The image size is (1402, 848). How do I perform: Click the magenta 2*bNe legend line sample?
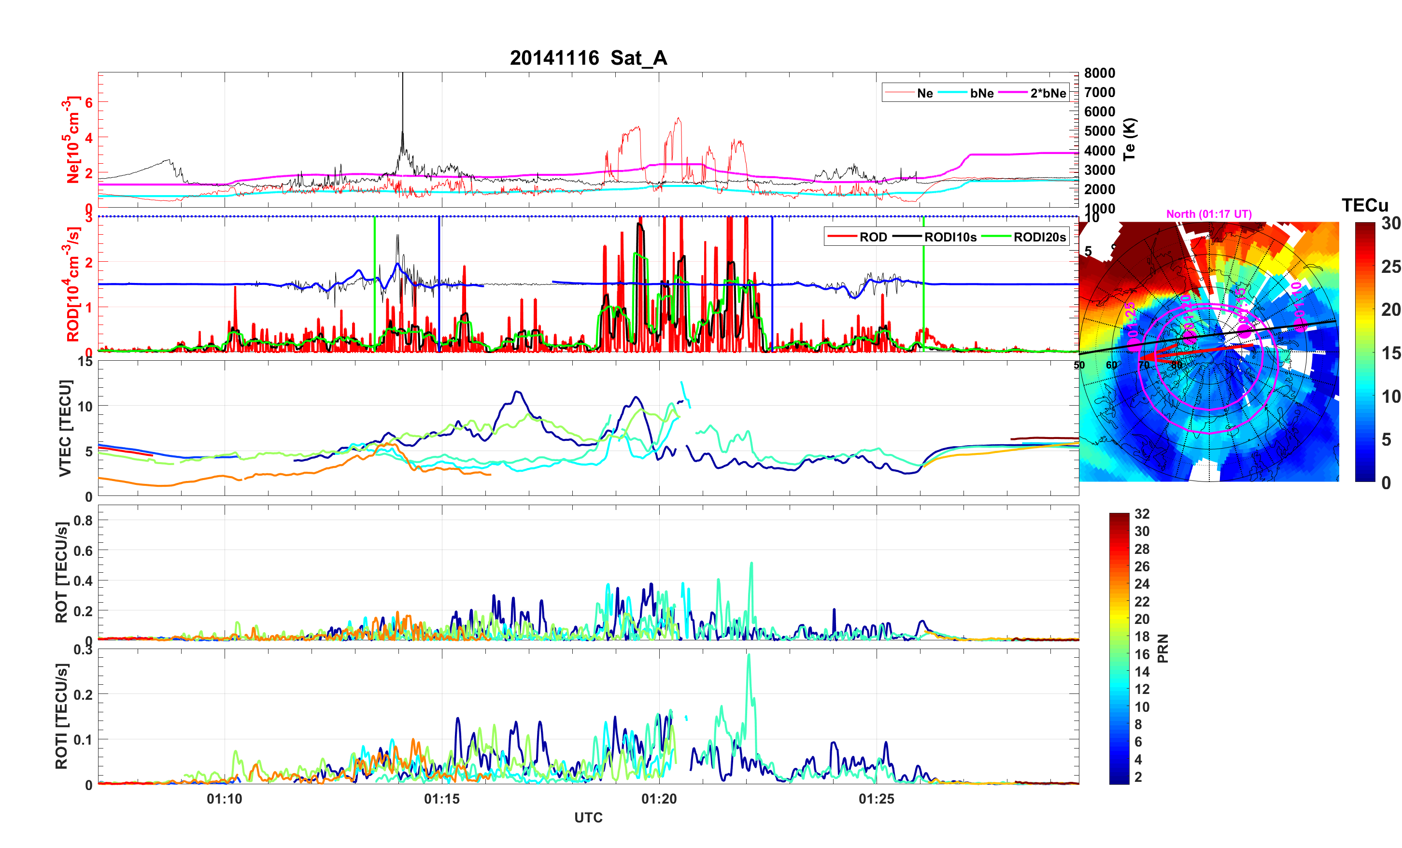pyautogui.click(x=1012, y=93)
